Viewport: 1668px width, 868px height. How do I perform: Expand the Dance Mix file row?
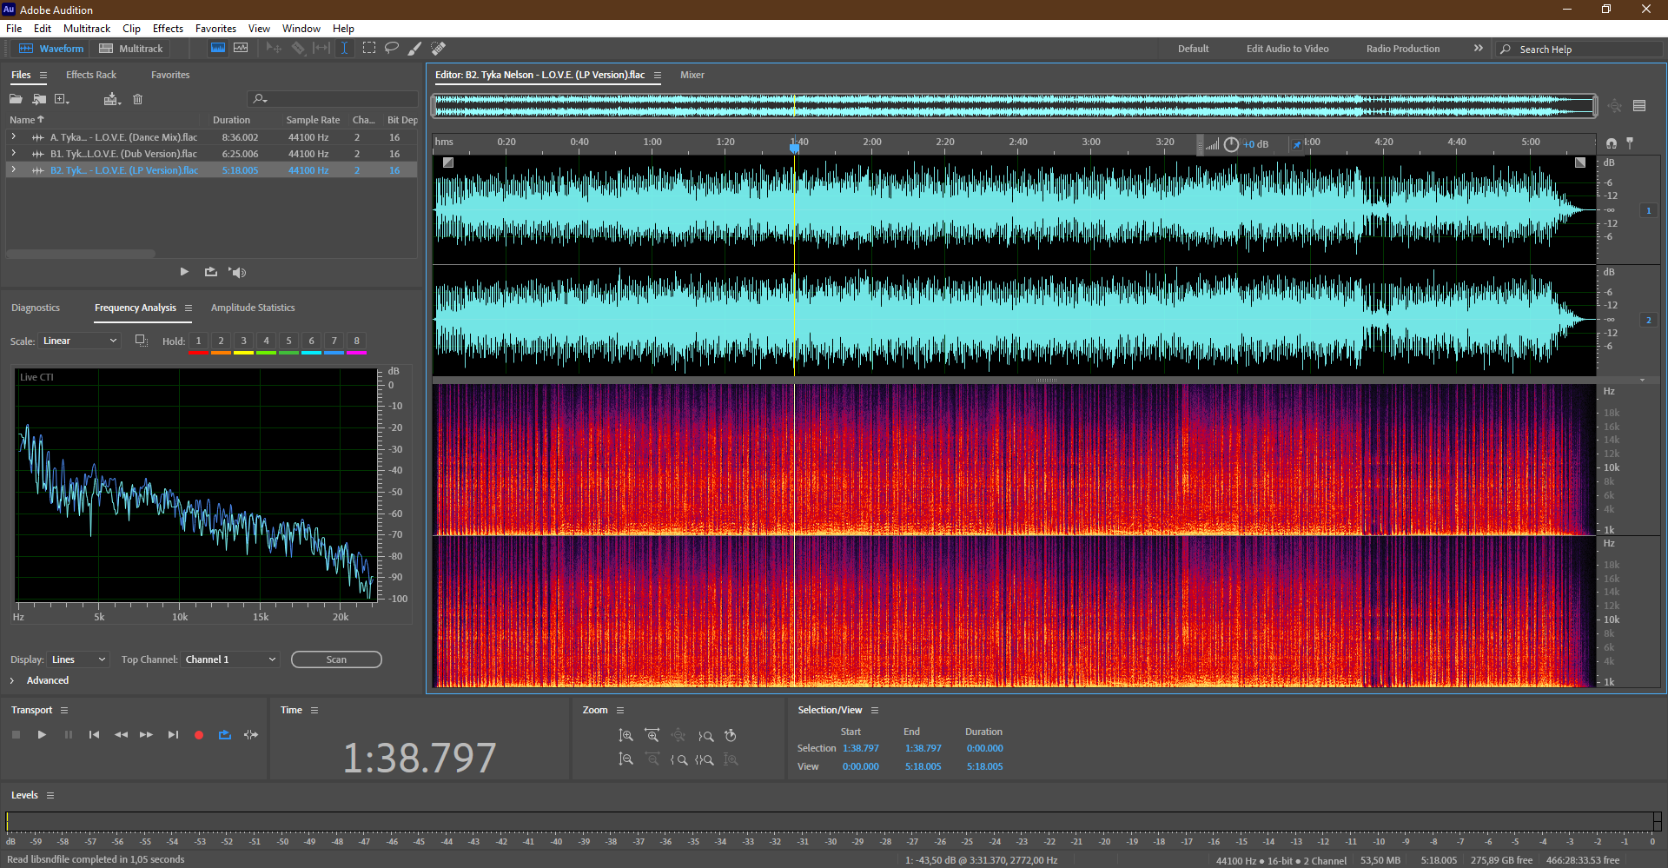[x=13, y=137]
